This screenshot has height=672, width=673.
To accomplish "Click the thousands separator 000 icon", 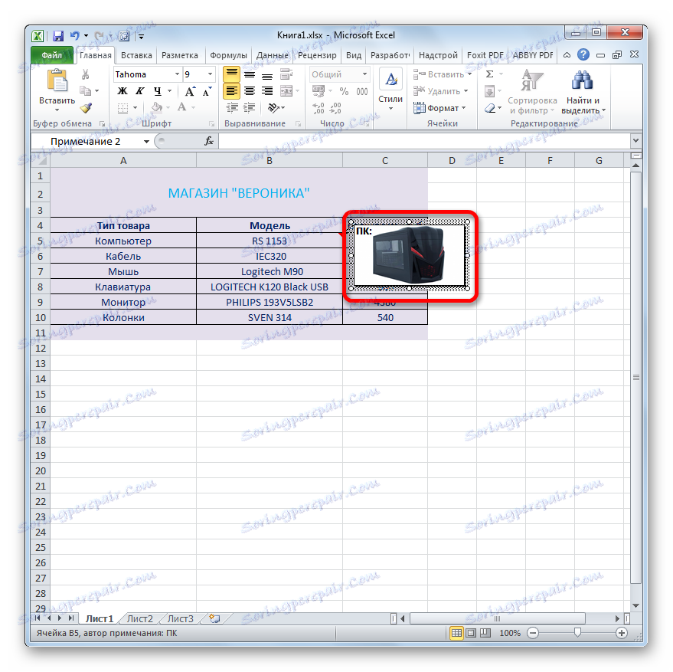I will (x=362, y=91).
